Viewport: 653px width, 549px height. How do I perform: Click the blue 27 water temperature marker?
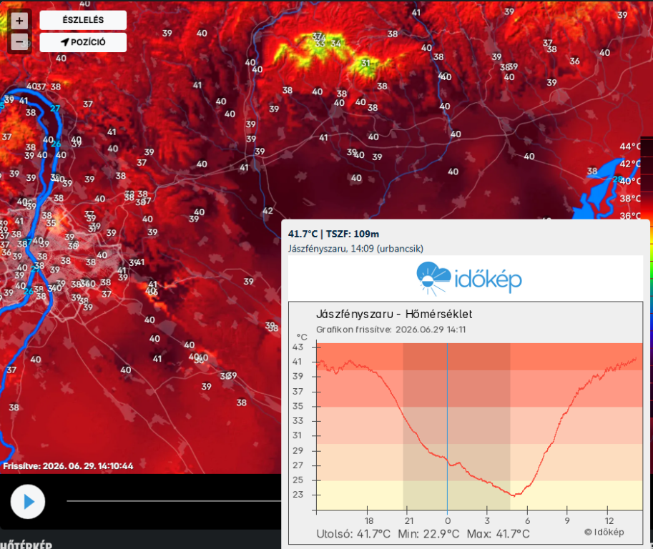(55, 109)
